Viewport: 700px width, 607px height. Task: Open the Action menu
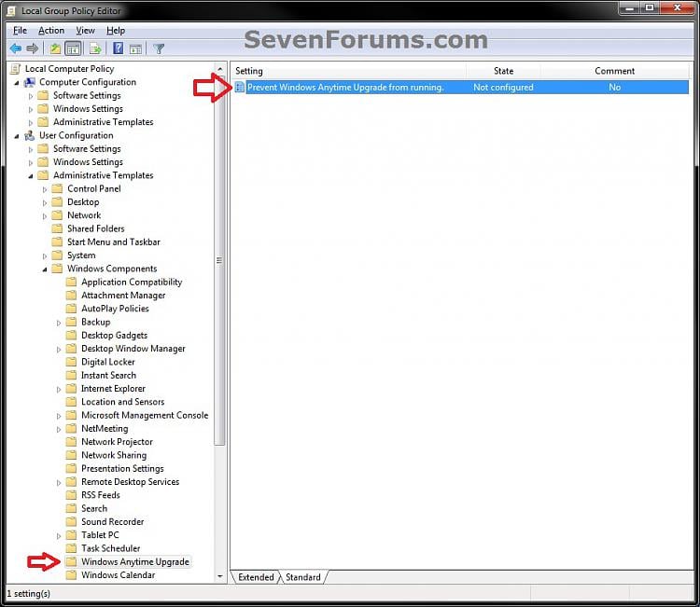tap(51, 31)
